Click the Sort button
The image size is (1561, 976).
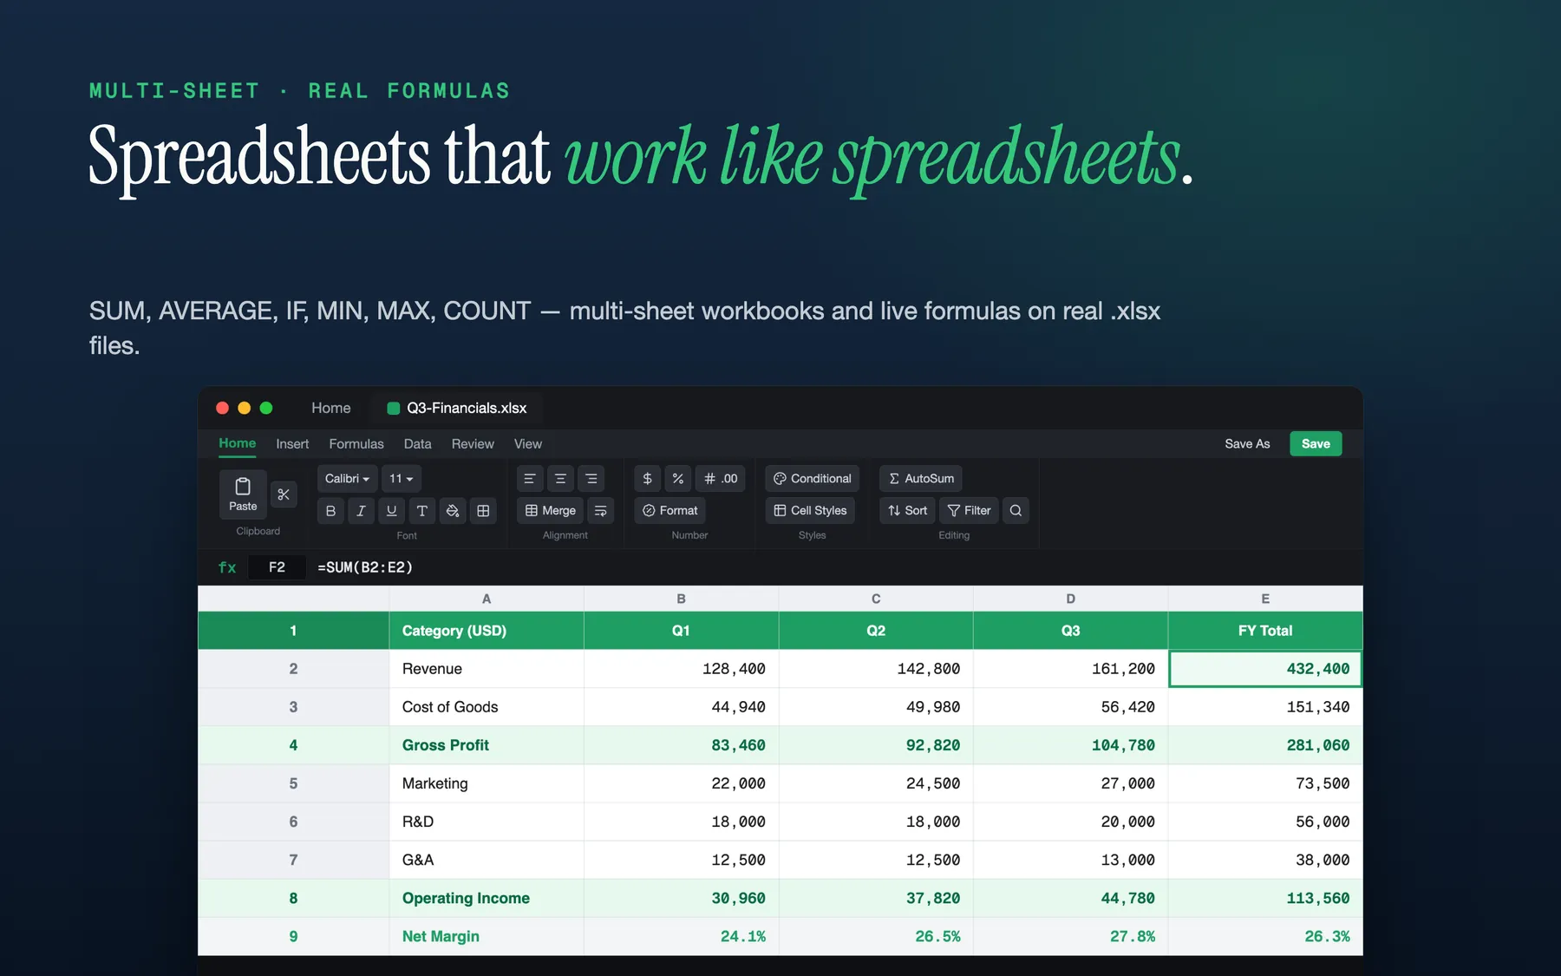tap(907, 511)
